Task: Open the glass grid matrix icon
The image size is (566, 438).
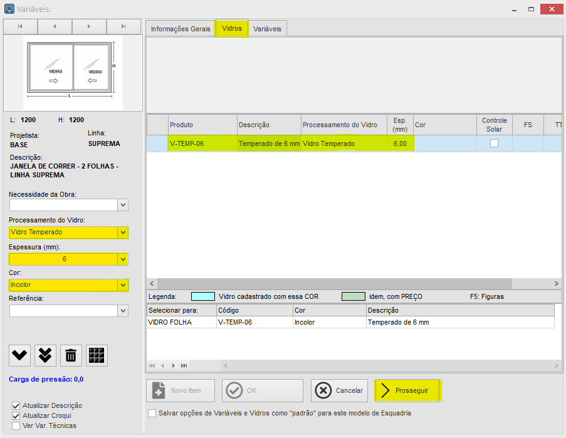Action: pos(97,355)
